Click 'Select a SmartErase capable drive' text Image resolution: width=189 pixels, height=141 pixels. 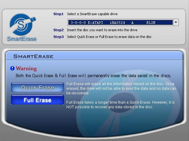tap(92, 14)
